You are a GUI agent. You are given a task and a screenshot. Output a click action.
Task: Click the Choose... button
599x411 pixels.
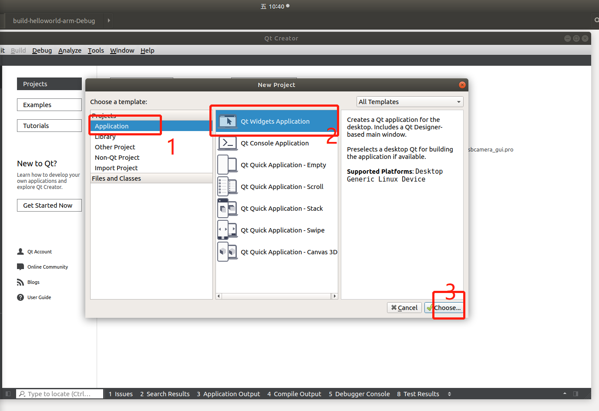click(x=444, y=308)
